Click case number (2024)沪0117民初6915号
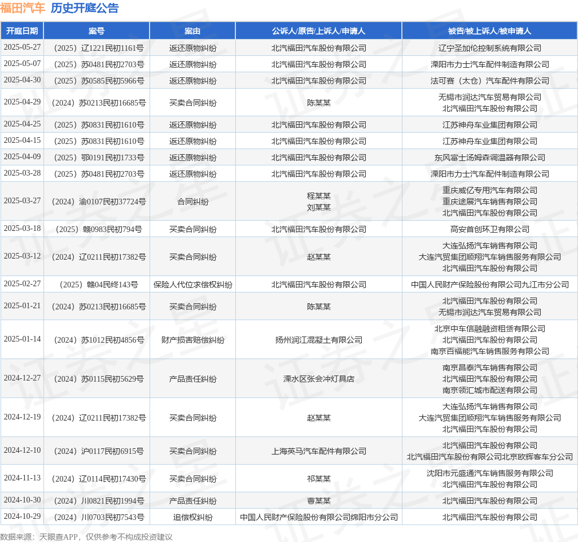 click(x=97, y=451)
